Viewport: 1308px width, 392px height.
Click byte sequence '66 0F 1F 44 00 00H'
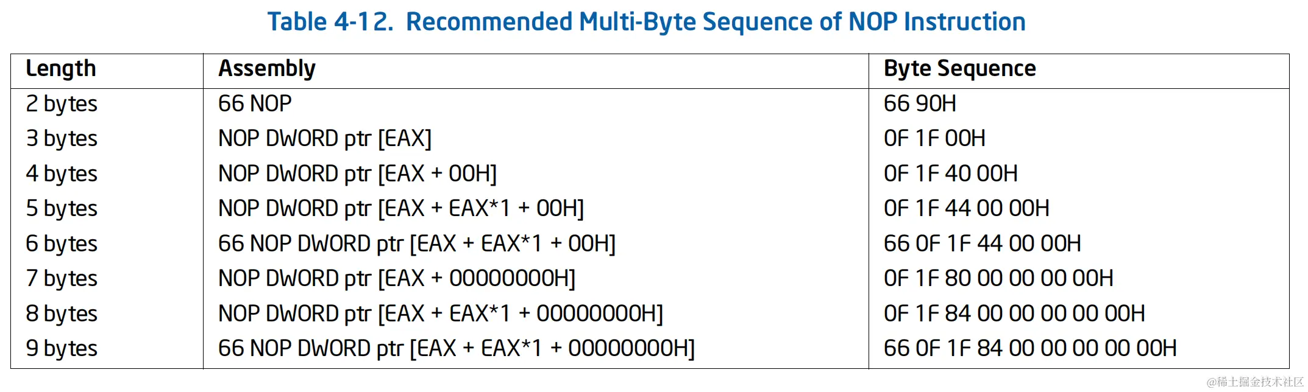[983, 243]
